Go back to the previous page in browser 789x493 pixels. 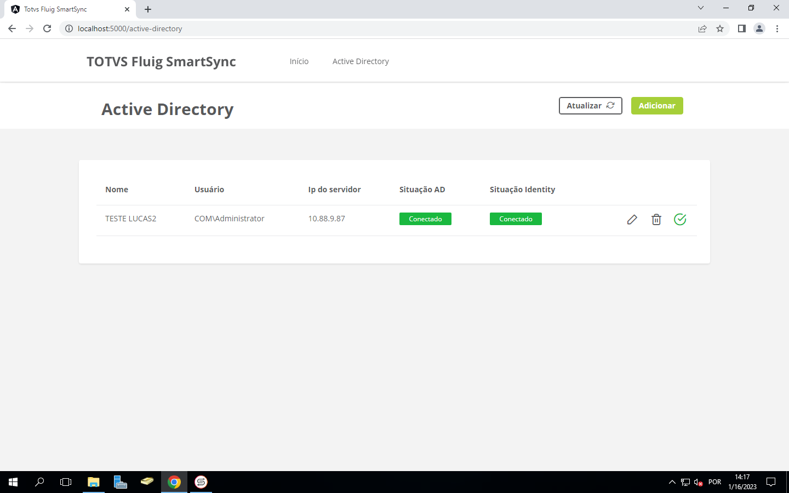[x=12, y=28]
